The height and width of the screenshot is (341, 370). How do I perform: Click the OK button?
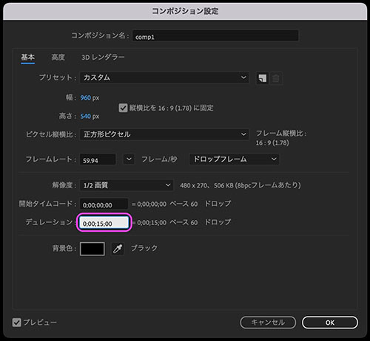point(330,323)
